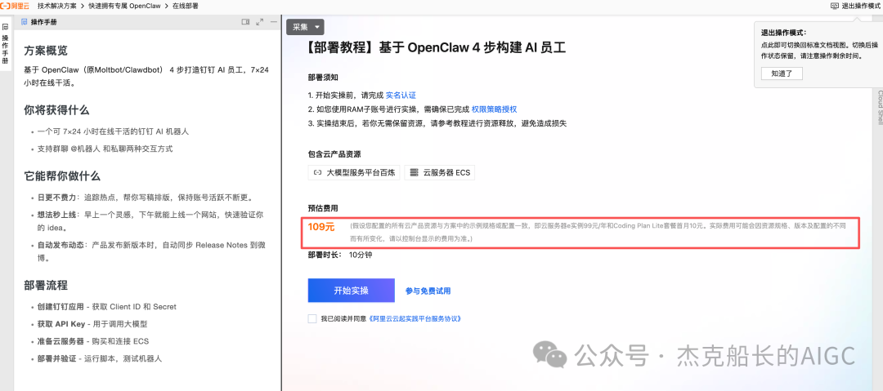The width and height of the screenshot is (883, 391).
Task: Open the 操作手册 side tab
Action: point(5,44)
